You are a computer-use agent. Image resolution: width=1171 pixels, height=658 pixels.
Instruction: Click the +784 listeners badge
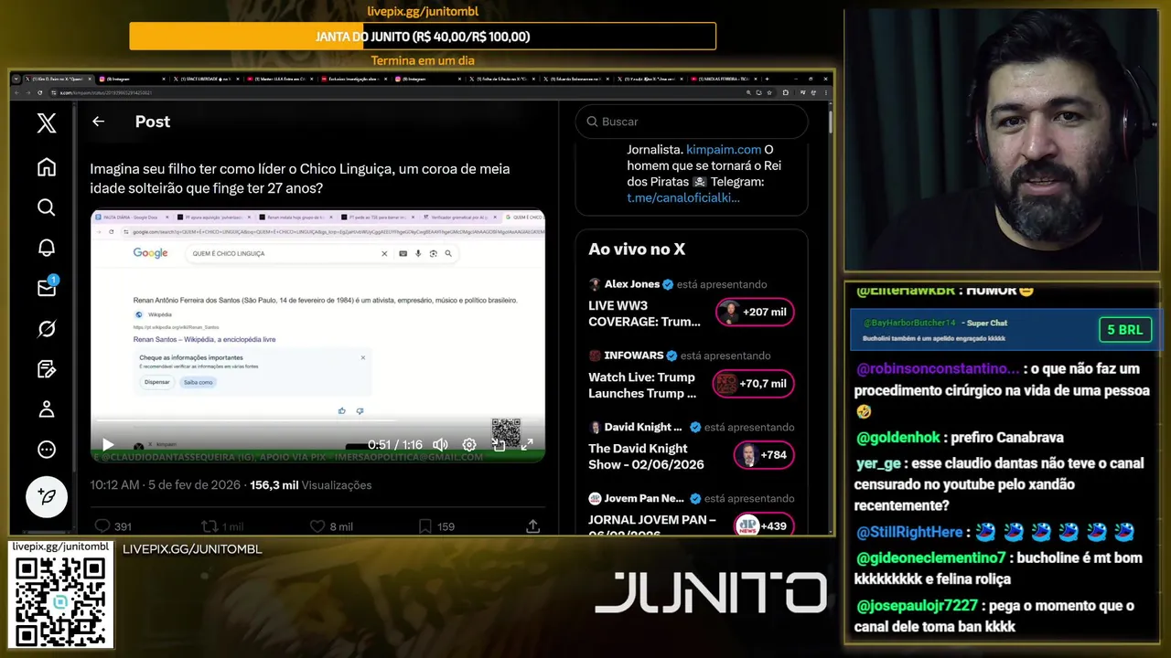[x=763, y=455]
